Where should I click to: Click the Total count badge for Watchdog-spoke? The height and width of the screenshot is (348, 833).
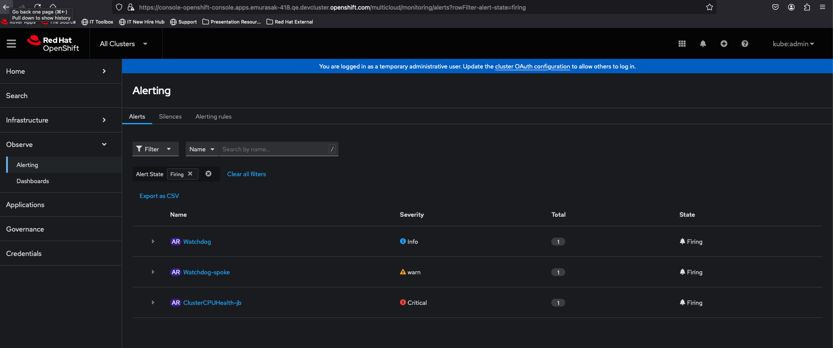558,272
